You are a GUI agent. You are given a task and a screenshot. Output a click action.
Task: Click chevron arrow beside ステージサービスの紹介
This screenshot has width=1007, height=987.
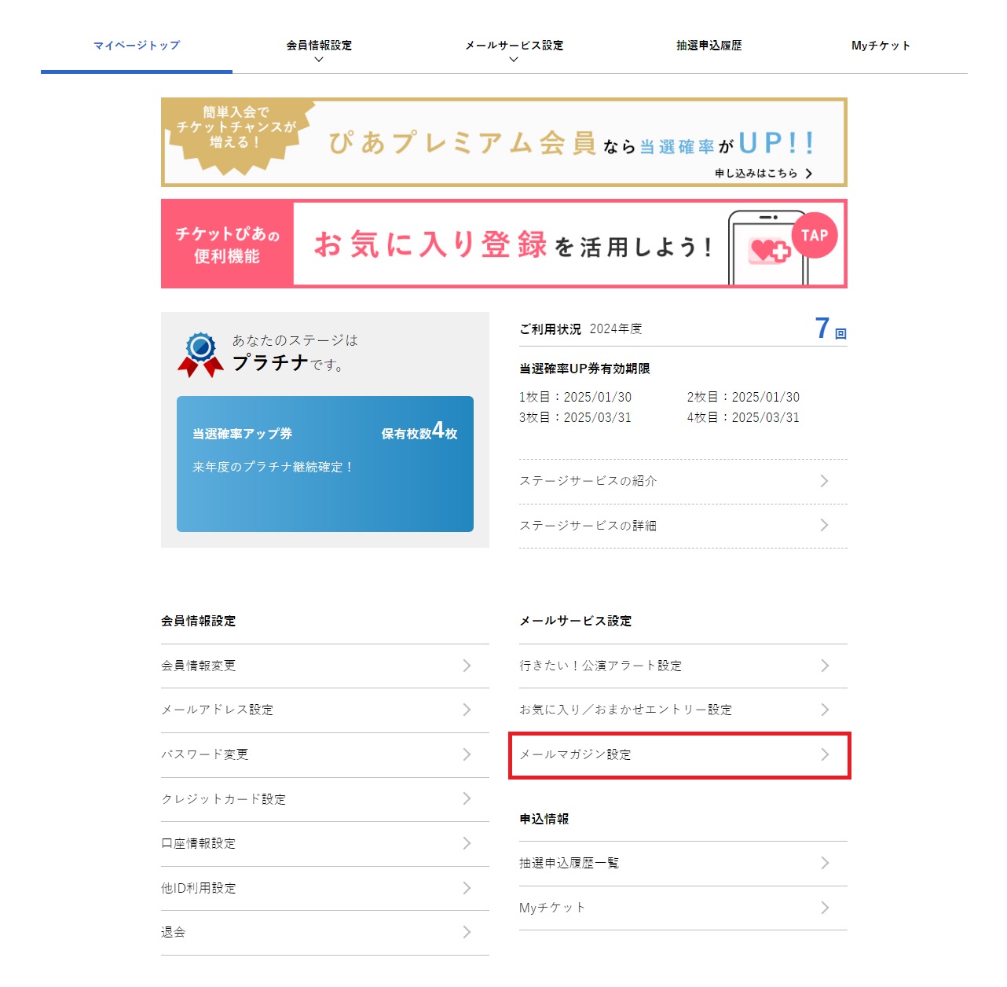point(824,481)
